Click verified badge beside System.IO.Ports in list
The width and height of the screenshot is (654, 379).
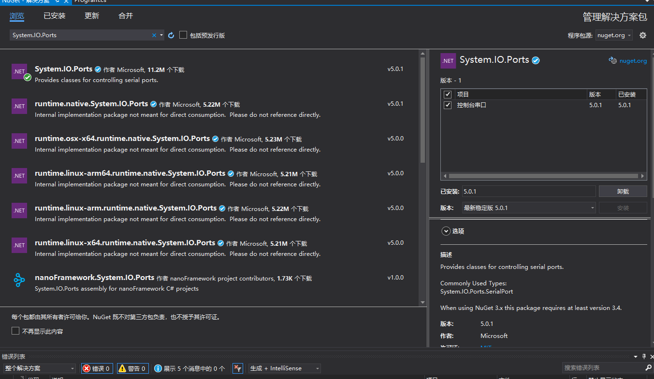[x=98, y=70]
